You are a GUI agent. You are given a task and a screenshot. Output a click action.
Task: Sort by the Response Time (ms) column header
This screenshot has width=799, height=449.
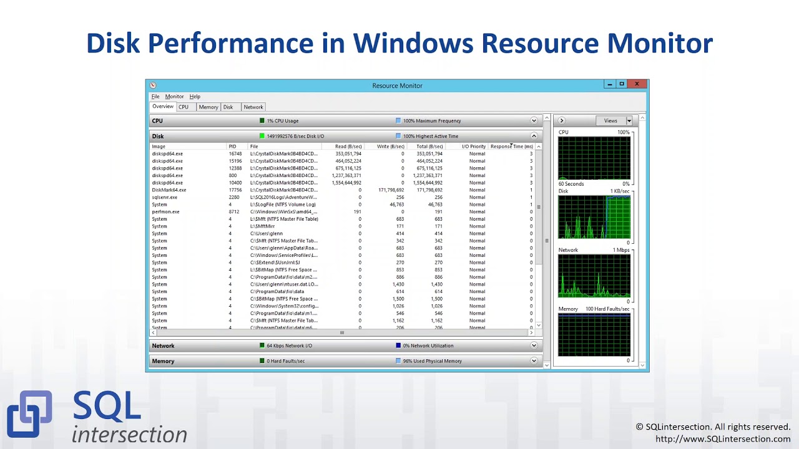pyautogui.click(x=511, y=147)
